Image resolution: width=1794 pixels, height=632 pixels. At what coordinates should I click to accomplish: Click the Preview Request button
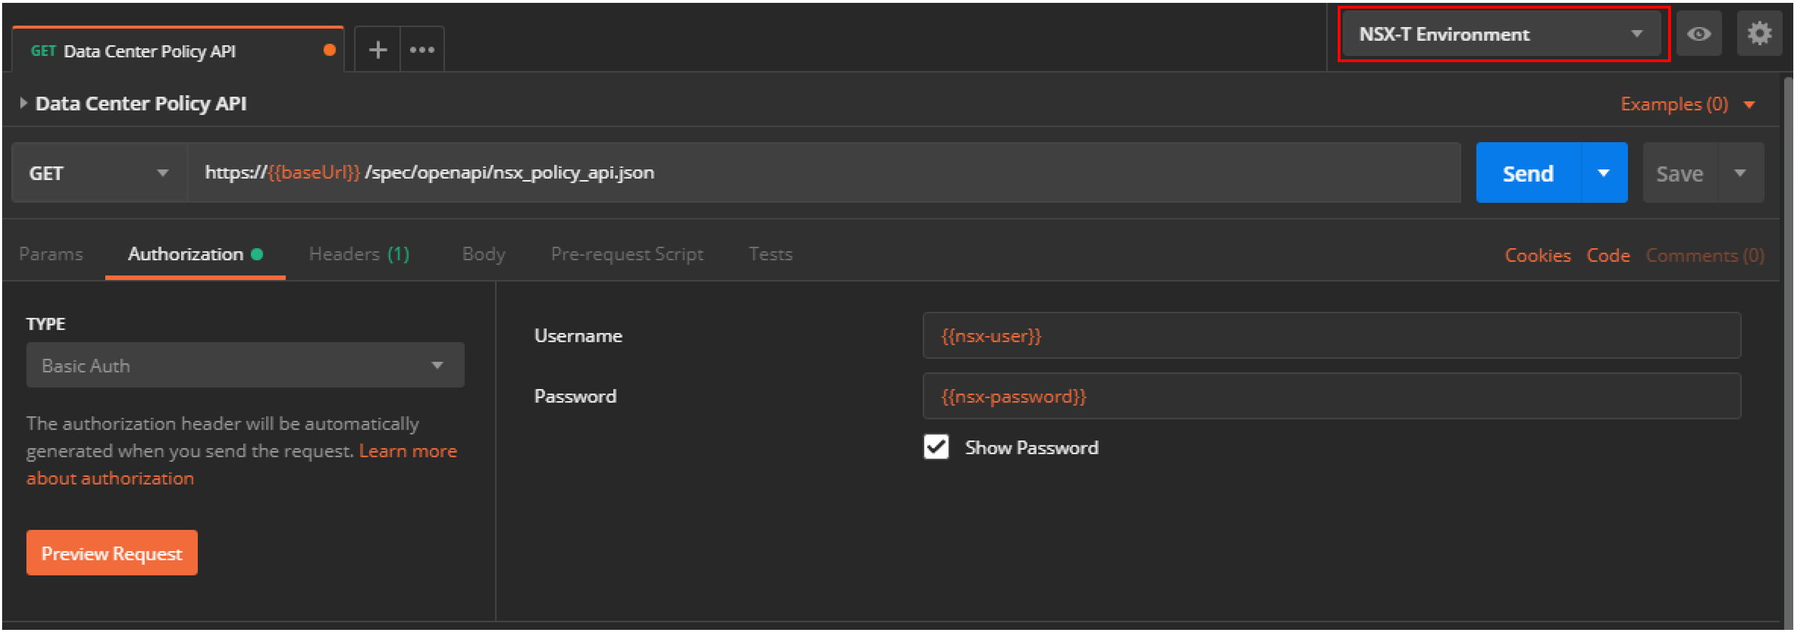[112, 553]
